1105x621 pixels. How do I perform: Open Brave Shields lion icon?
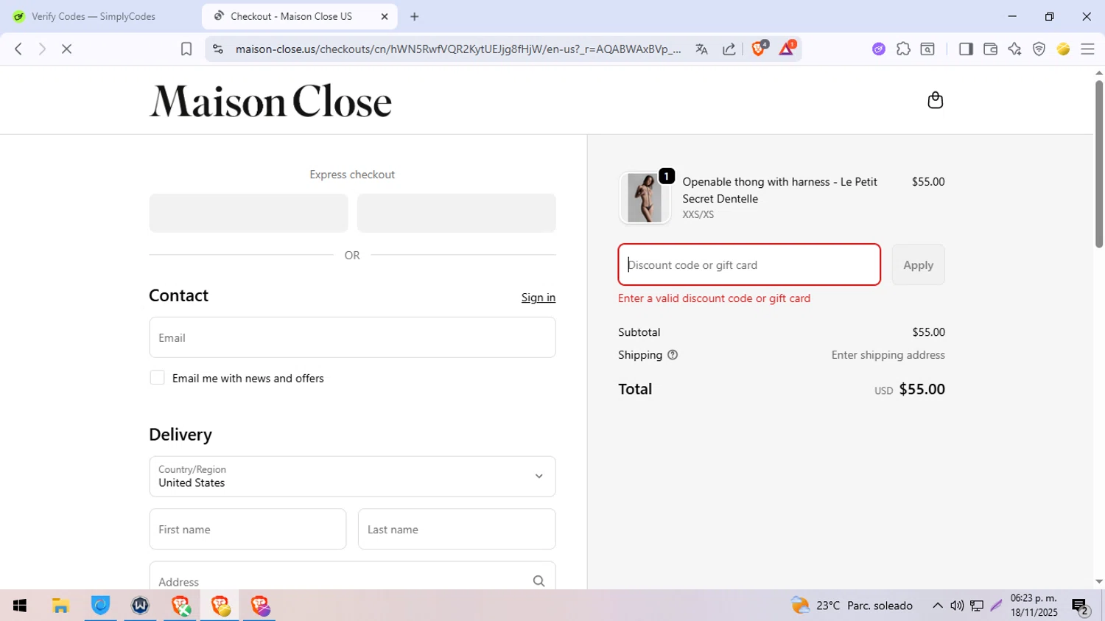(x=759, y=48)
